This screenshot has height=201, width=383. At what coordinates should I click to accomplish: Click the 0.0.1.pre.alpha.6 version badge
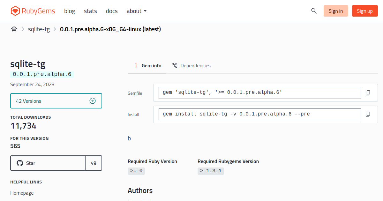(42, 74)
